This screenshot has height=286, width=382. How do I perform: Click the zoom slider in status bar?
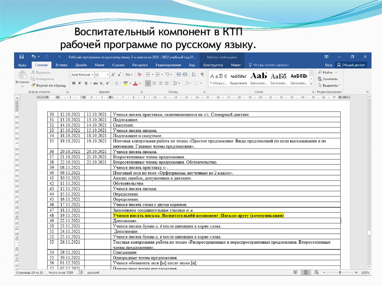click(x=340, y=273)
